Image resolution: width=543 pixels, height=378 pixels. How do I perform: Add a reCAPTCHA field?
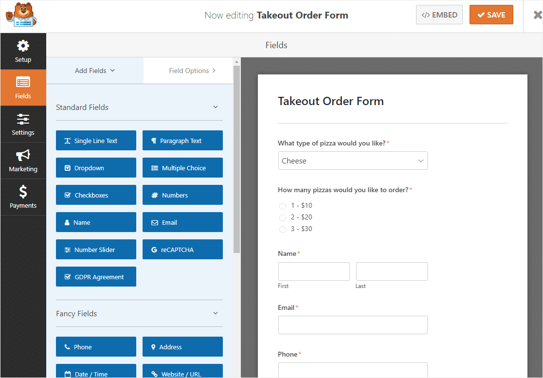pos(182,249)
